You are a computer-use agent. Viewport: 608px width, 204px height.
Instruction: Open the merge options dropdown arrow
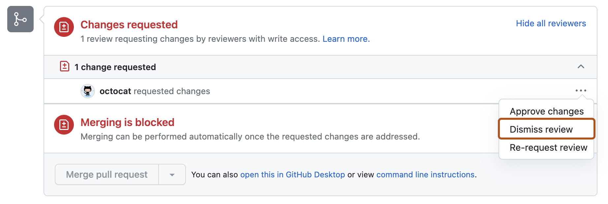pyautogui.click(x=172, y=174)
